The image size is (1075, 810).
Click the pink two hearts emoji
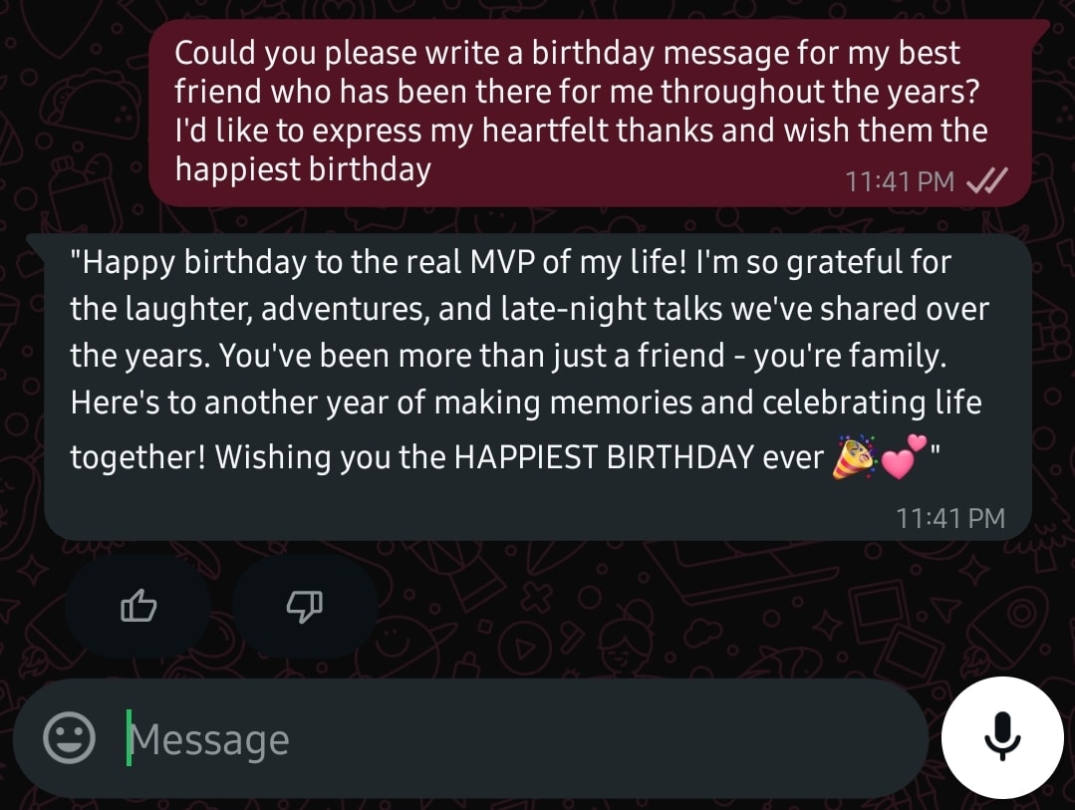(x=903, y=456)
